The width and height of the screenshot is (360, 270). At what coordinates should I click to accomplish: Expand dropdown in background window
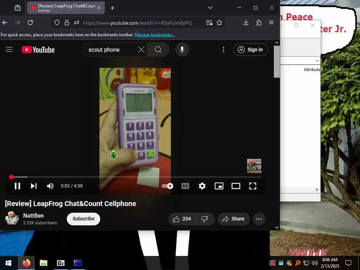point(317,60)
